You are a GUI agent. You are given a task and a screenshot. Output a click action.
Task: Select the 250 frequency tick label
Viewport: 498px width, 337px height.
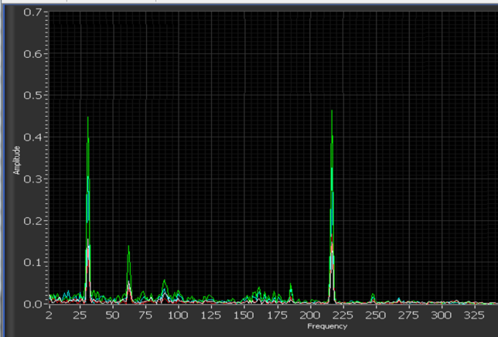376,315
